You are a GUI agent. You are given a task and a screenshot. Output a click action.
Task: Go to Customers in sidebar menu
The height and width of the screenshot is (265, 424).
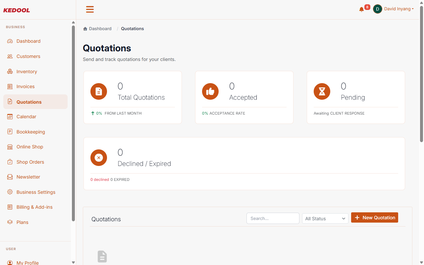tap(35, 56)
